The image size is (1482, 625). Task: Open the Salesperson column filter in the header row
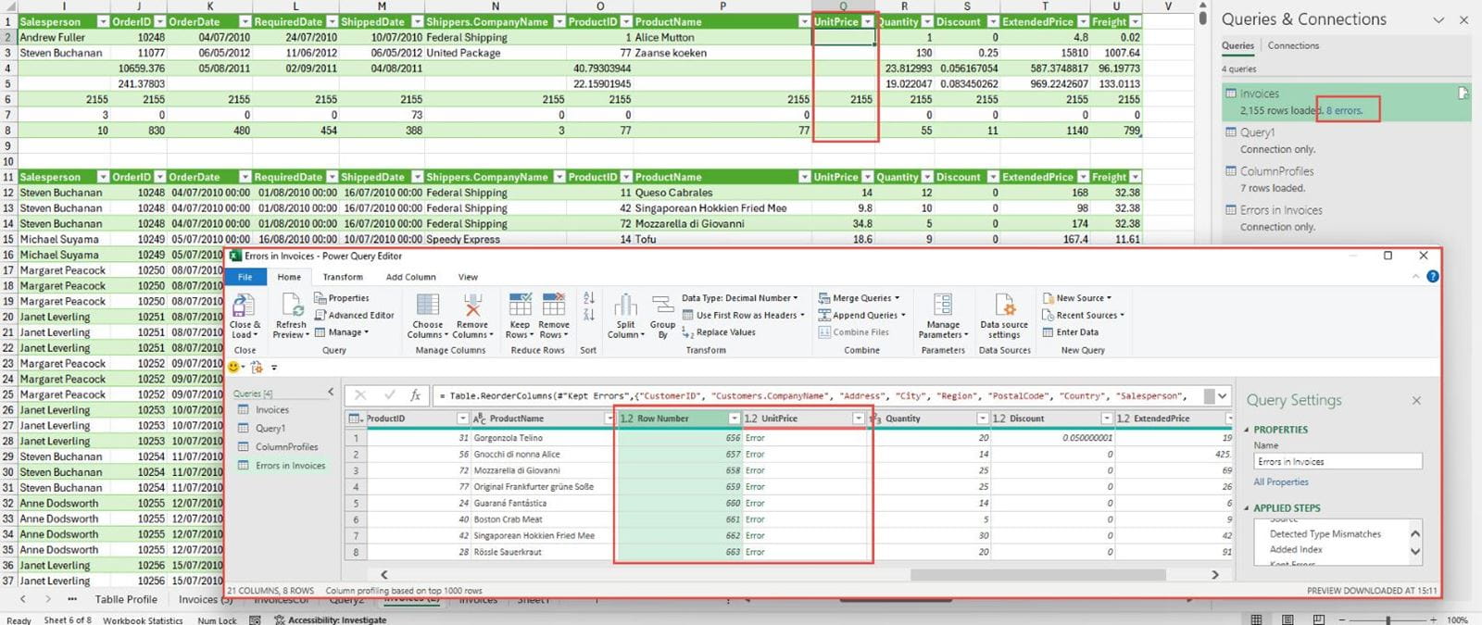(x=103, y=21)
